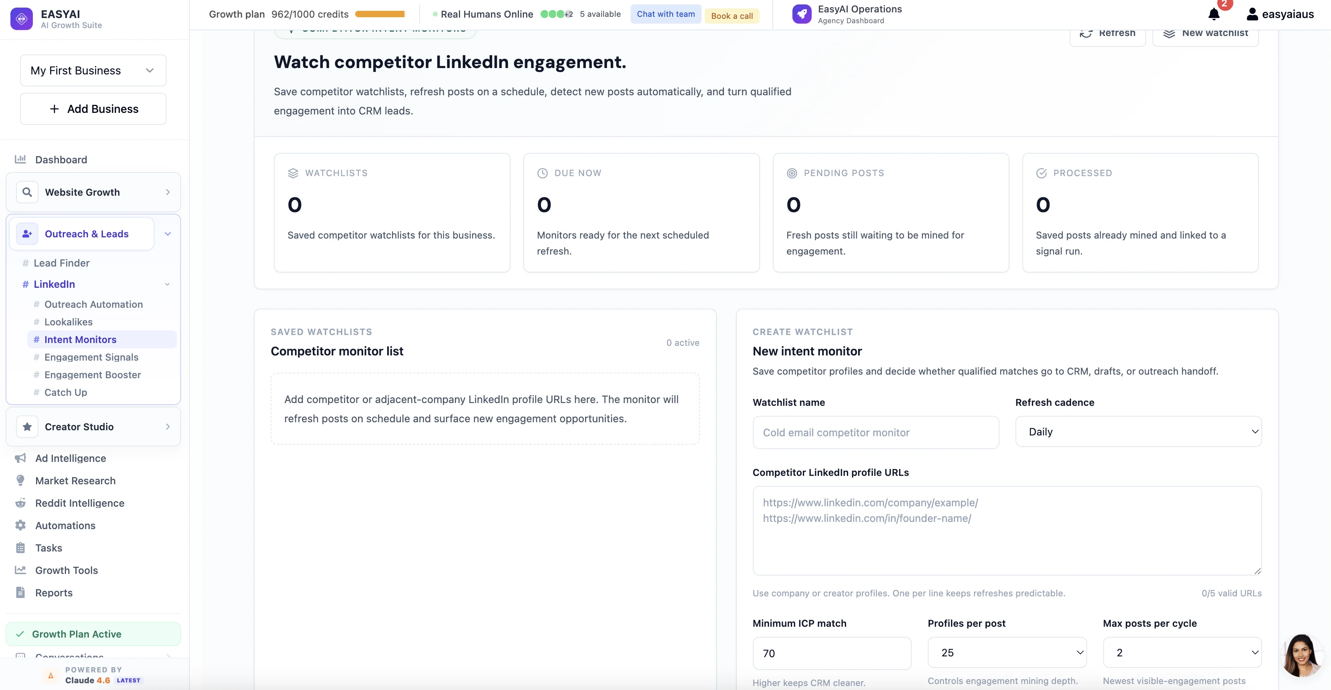Collapse the Outreach & Leads section
Image resolution: width=1331 pixels, height=690 pixels.
(x=168, y=234)
